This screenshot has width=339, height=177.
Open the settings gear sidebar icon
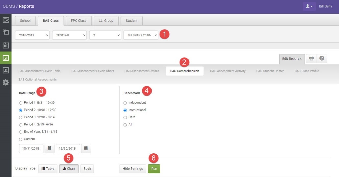pyautogui.click(x=6, y=83)
